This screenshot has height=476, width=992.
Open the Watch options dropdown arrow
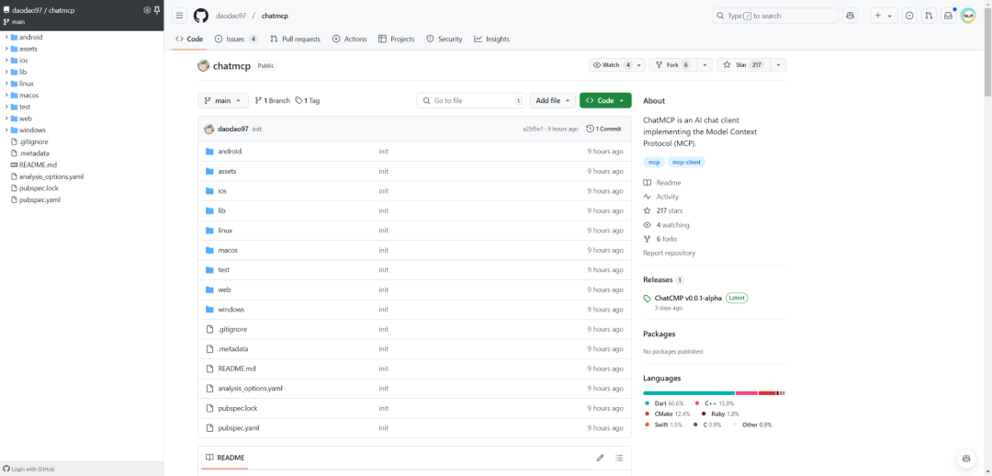coord(639,64)
